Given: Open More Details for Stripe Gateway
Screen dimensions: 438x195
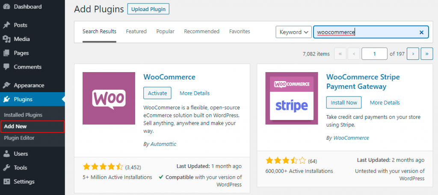Looking at the screenshot, I should (385, 102).
